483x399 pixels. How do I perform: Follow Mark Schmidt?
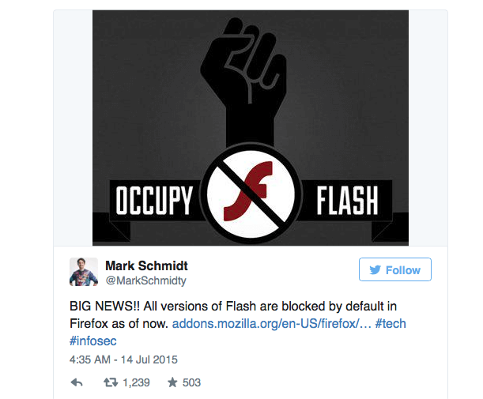(x=395, y=269)
